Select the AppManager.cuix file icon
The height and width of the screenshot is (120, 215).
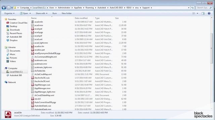point(32,85)
